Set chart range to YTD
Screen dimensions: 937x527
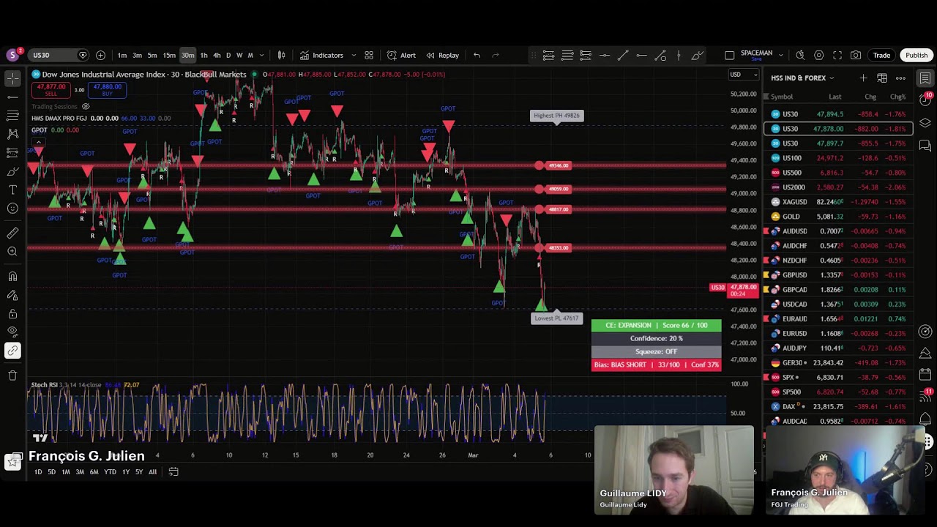pos(110,472)
